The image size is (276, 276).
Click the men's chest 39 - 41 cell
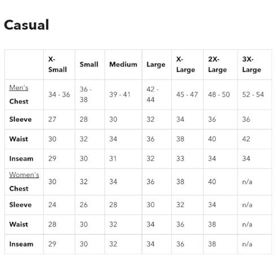(120, 94)
